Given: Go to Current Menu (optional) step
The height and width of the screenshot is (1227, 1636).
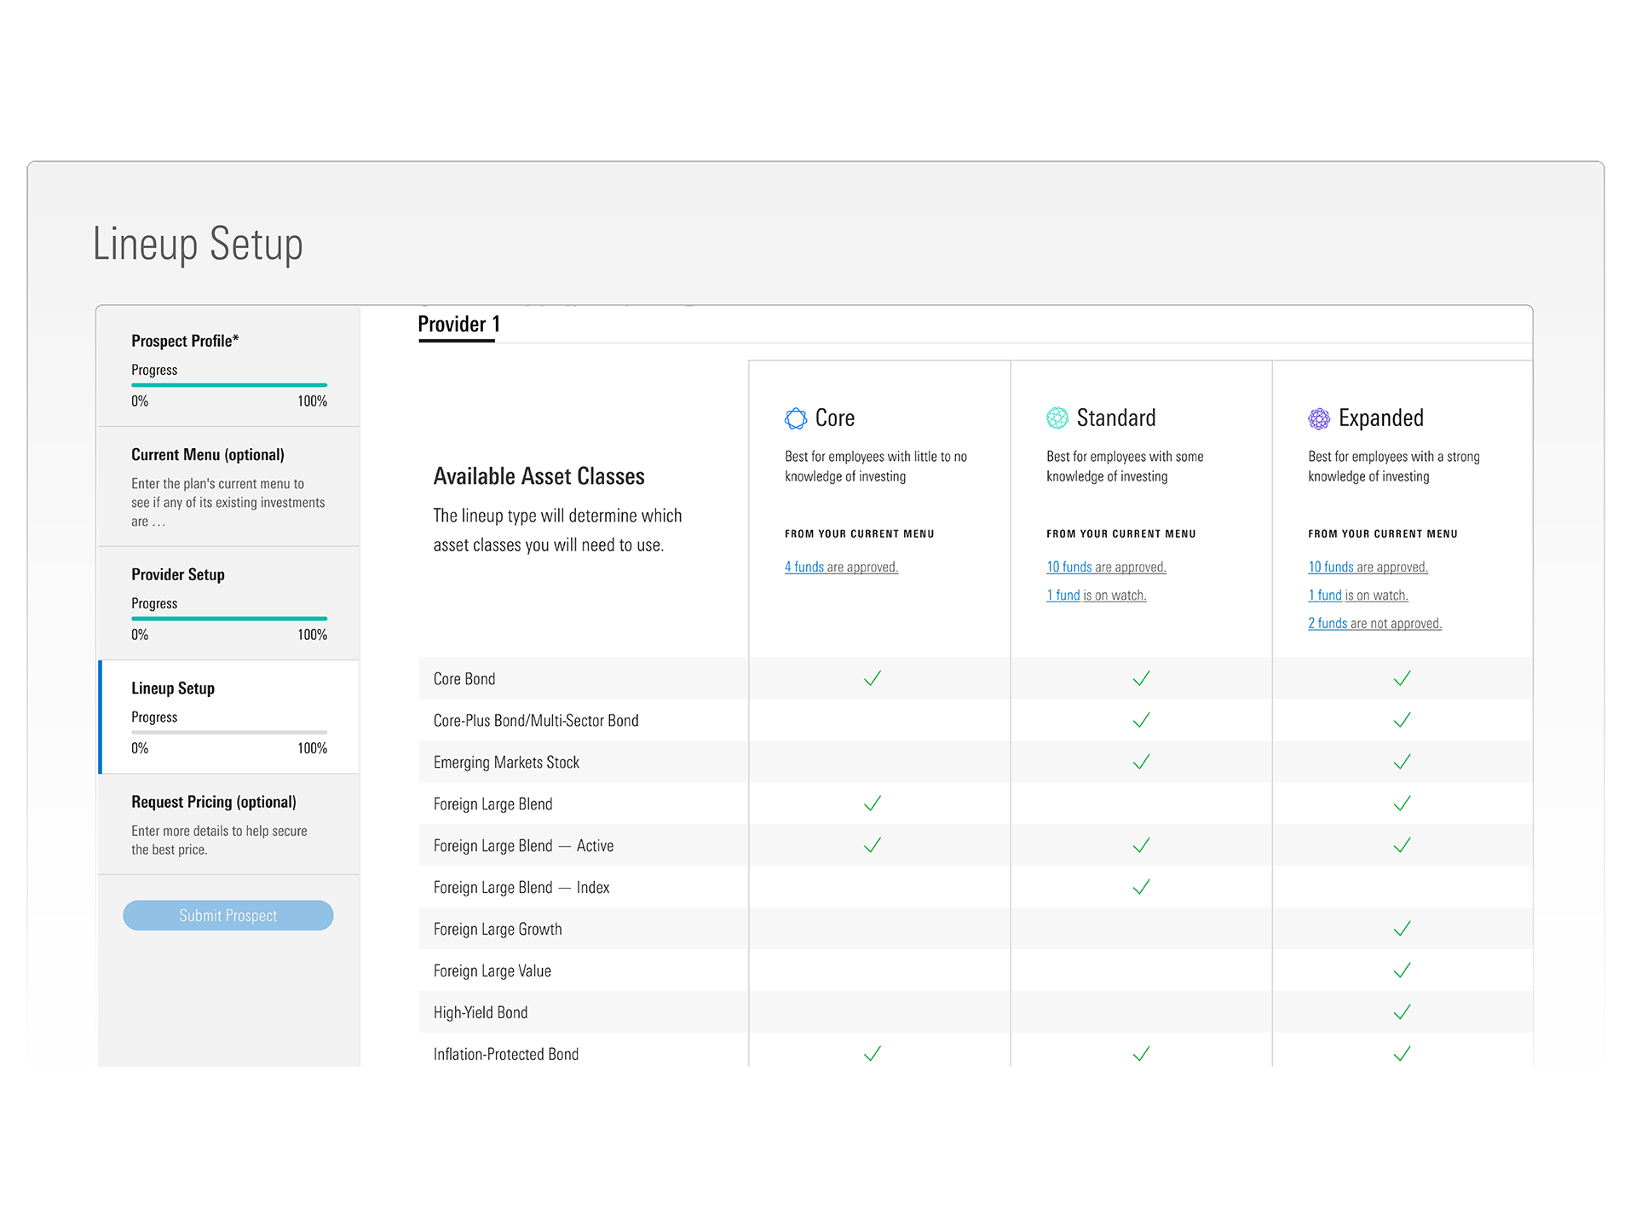Looking at the screenshot, I should (x=207, y=455).
